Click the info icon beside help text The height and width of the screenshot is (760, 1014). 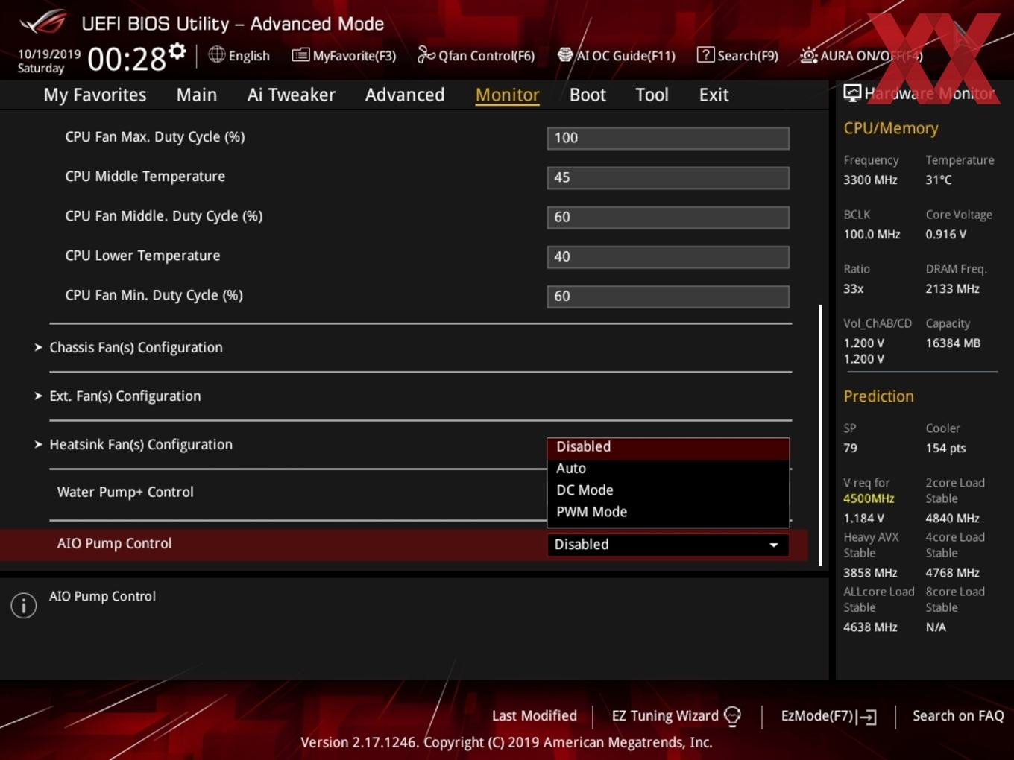coord(24,605)
